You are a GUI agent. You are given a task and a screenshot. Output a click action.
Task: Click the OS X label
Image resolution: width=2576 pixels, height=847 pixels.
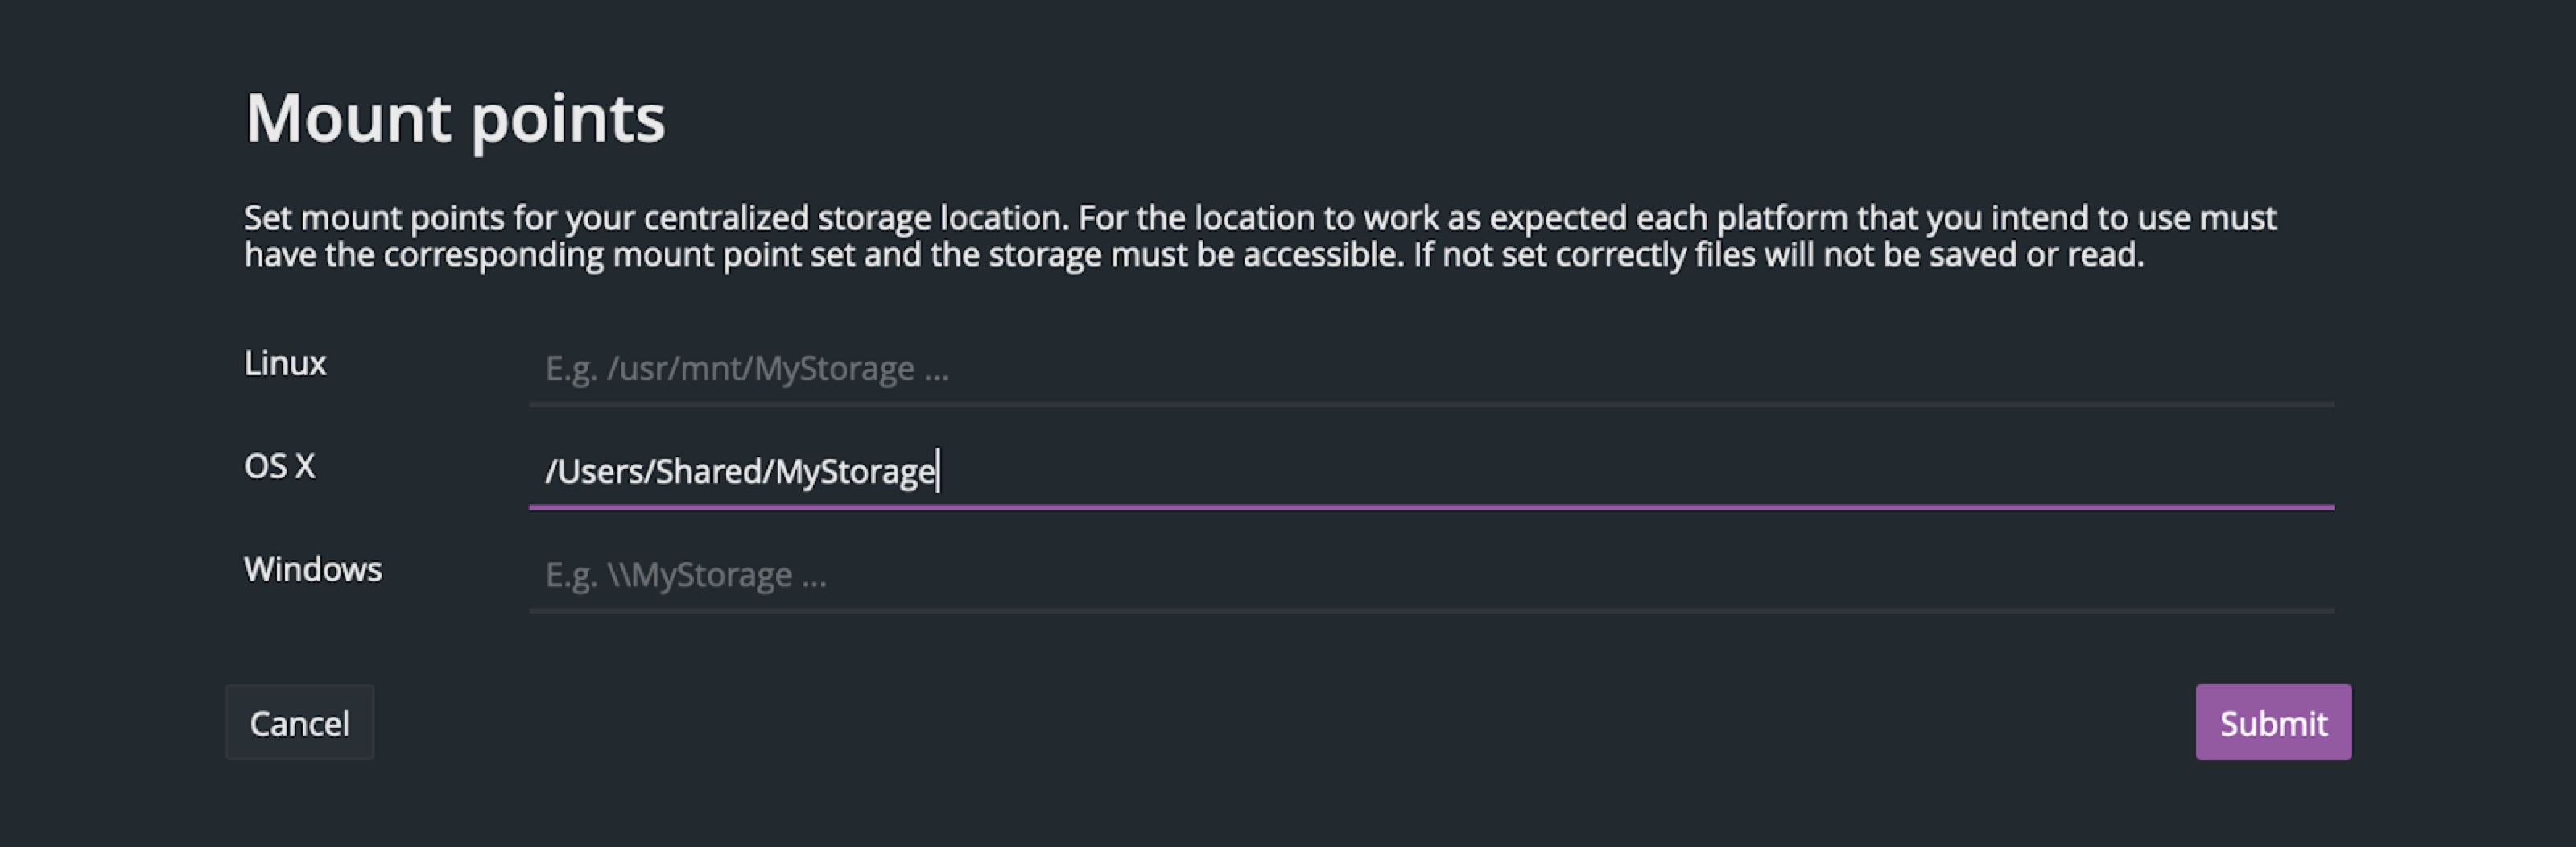coord(279,465)
